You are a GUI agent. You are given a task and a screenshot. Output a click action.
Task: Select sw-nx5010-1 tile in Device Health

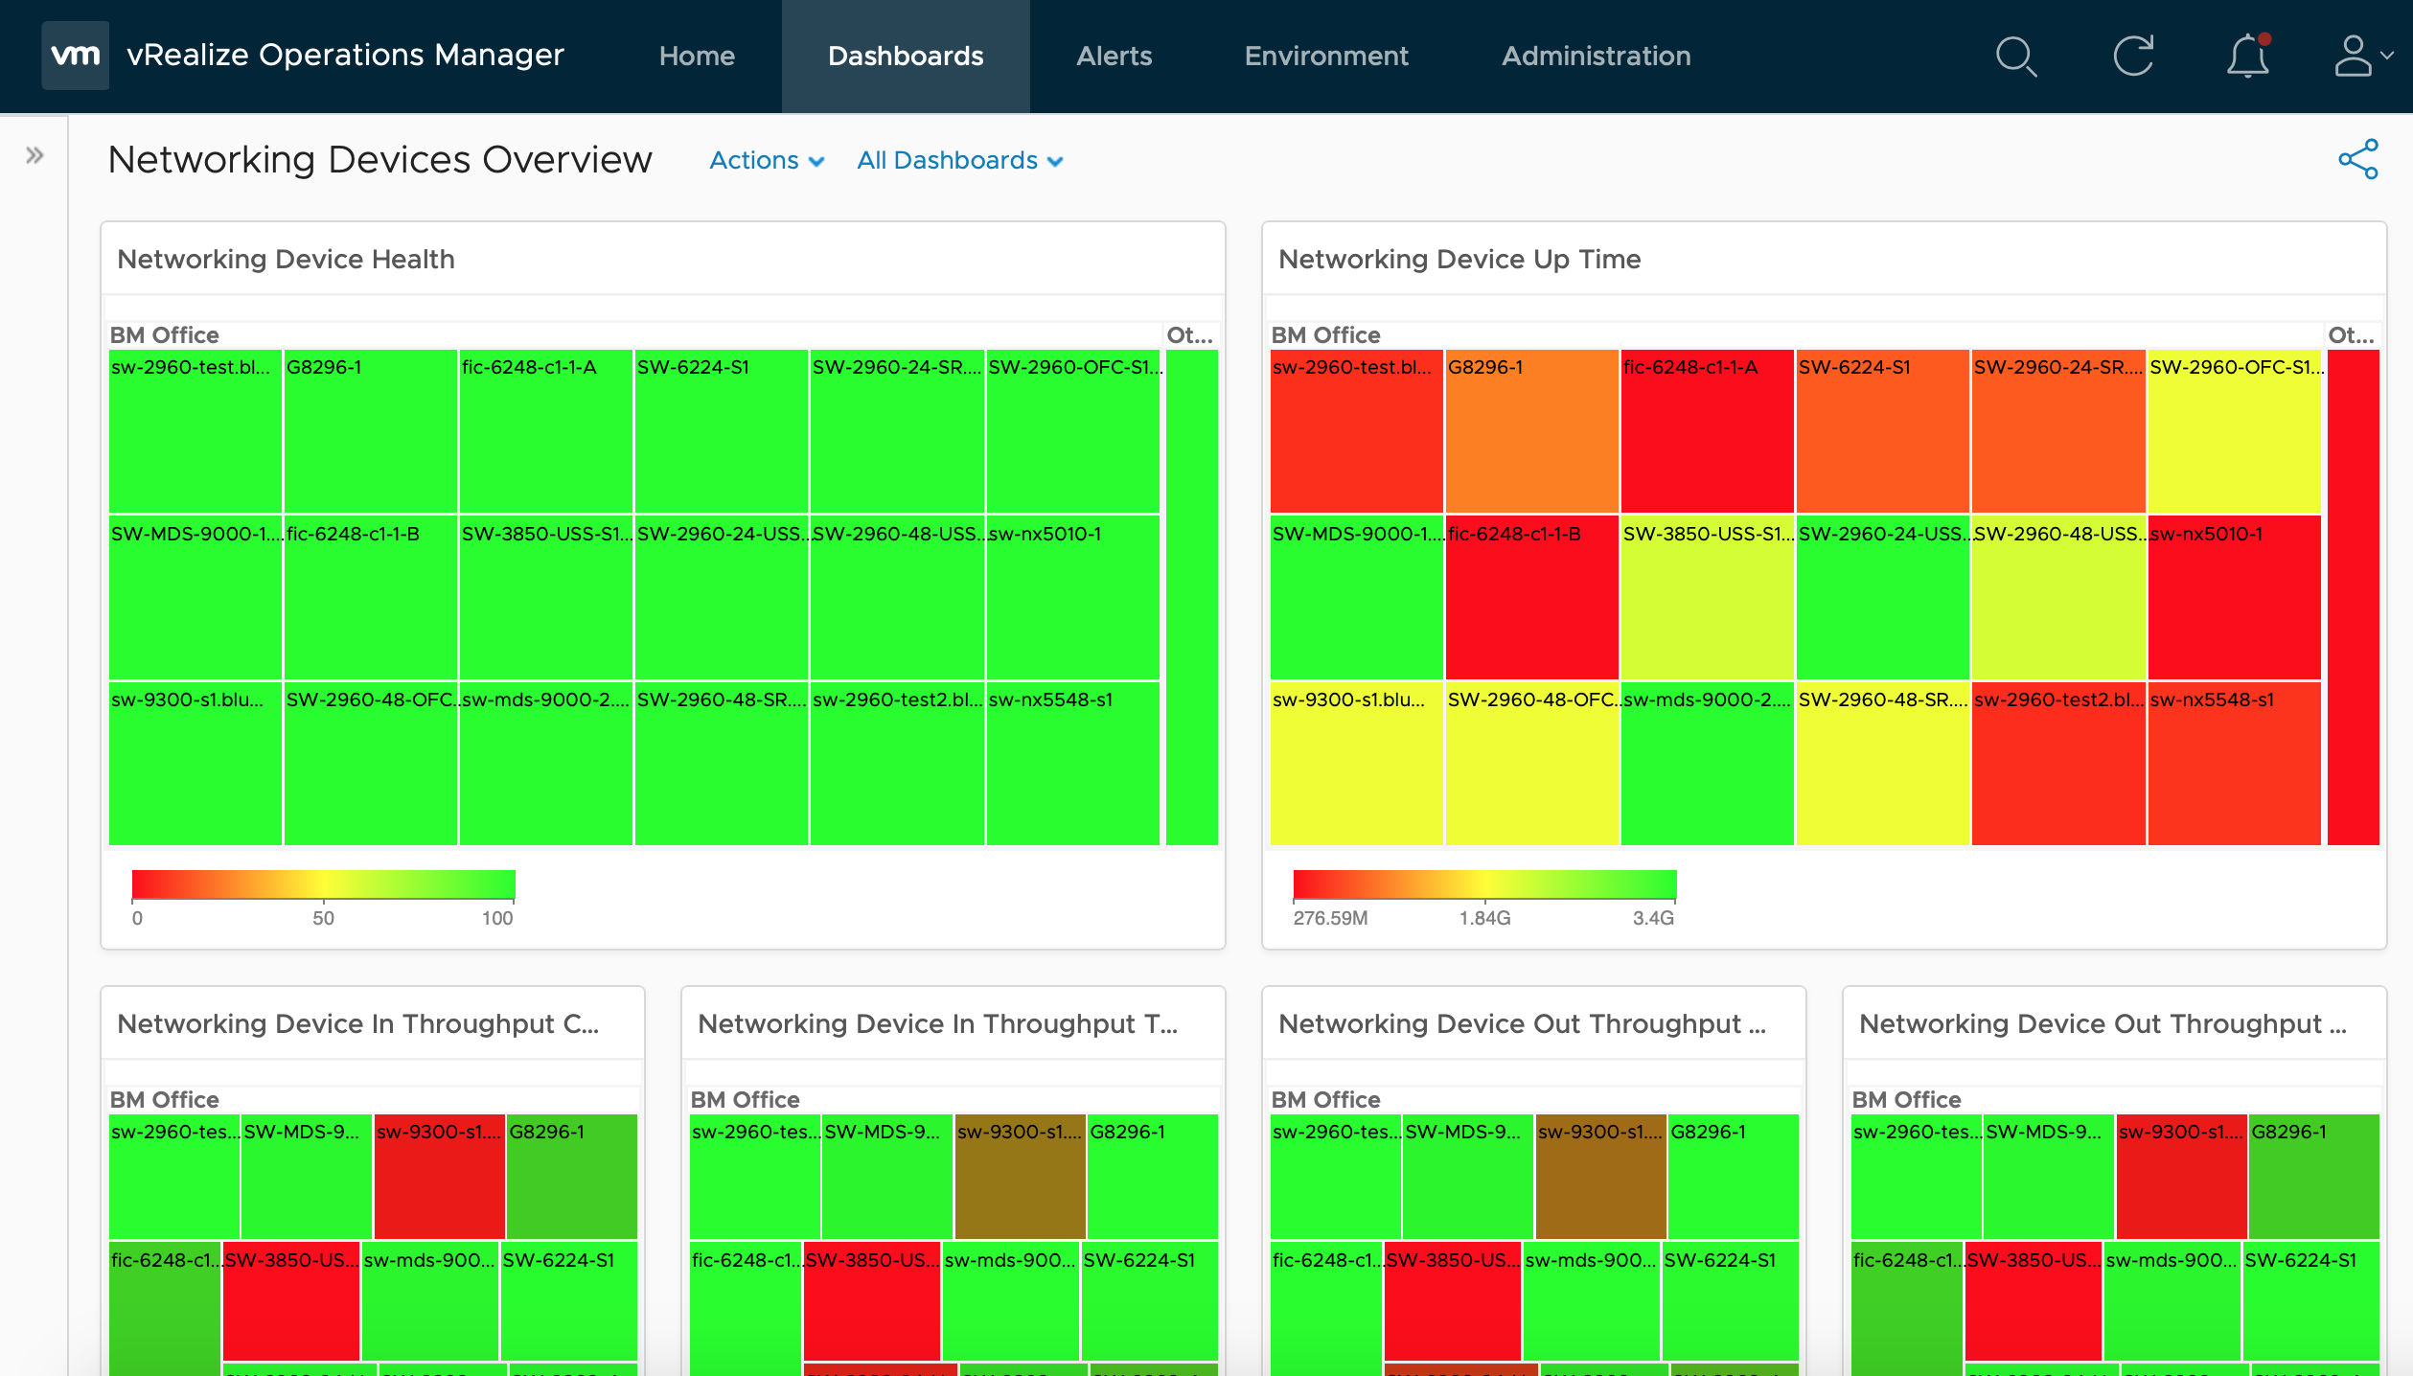(x=1073, y=597)
